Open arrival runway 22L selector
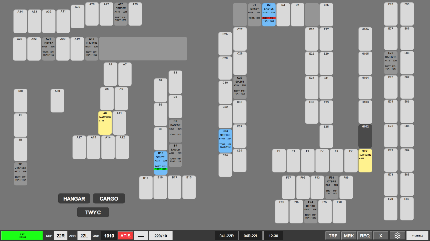This screenshot has height=241, width=430. (84, 236)
